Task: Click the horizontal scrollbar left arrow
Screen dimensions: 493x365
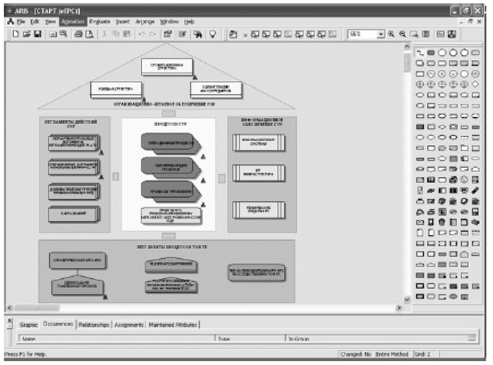Action: pyautogui.click(x=9, y=308)
